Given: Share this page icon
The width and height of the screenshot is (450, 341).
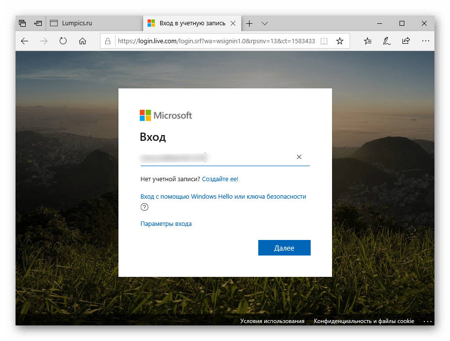Looking at the screenshot, I should (406, 41).
